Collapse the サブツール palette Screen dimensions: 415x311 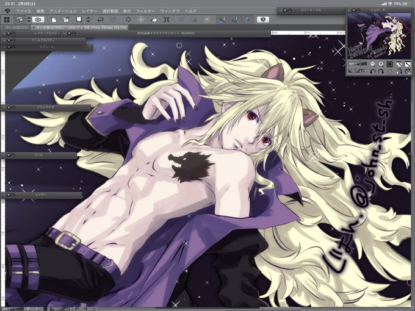[13, 47]
